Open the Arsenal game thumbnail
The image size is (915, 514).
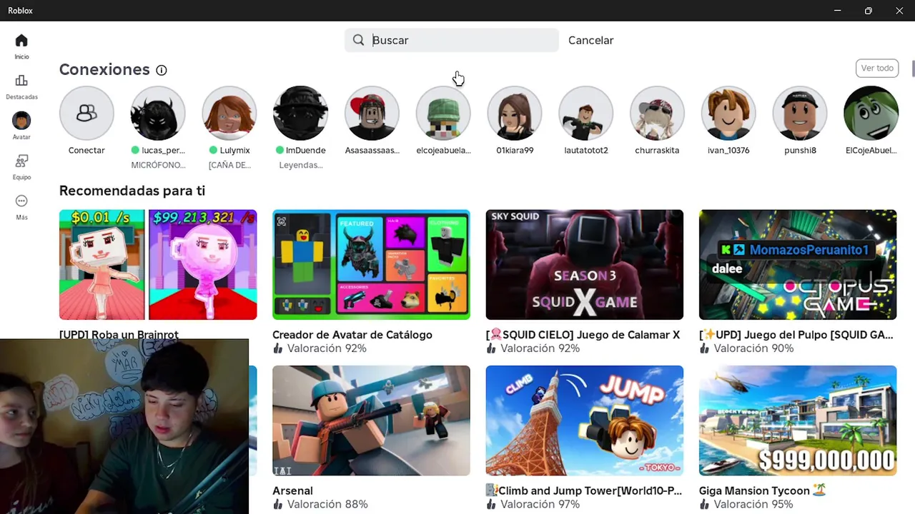371,420
